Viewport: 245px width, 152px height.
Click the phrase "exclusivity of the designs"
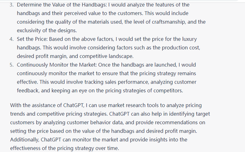47,31
